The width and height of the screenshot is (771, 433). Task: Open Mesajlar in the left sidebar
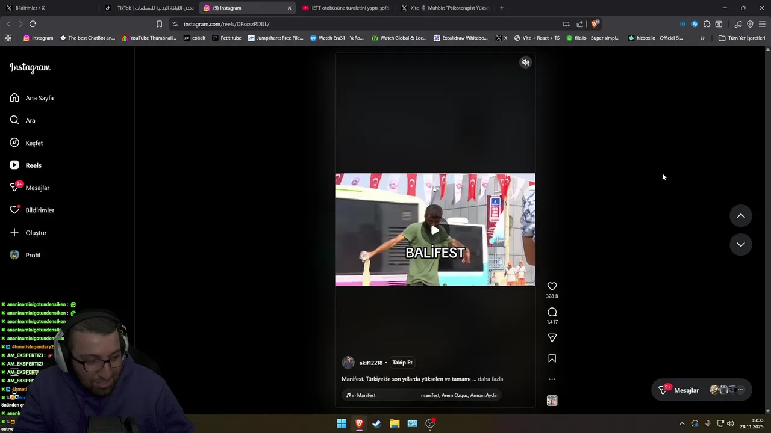coord(30,188)
